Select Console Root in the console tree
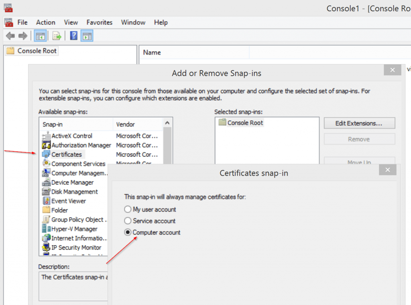 click(x=37, y=51)
